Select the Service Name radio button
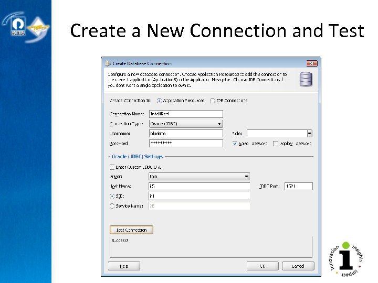The width and height of the screenshot is (378, 283). click(x=112, y=206)
